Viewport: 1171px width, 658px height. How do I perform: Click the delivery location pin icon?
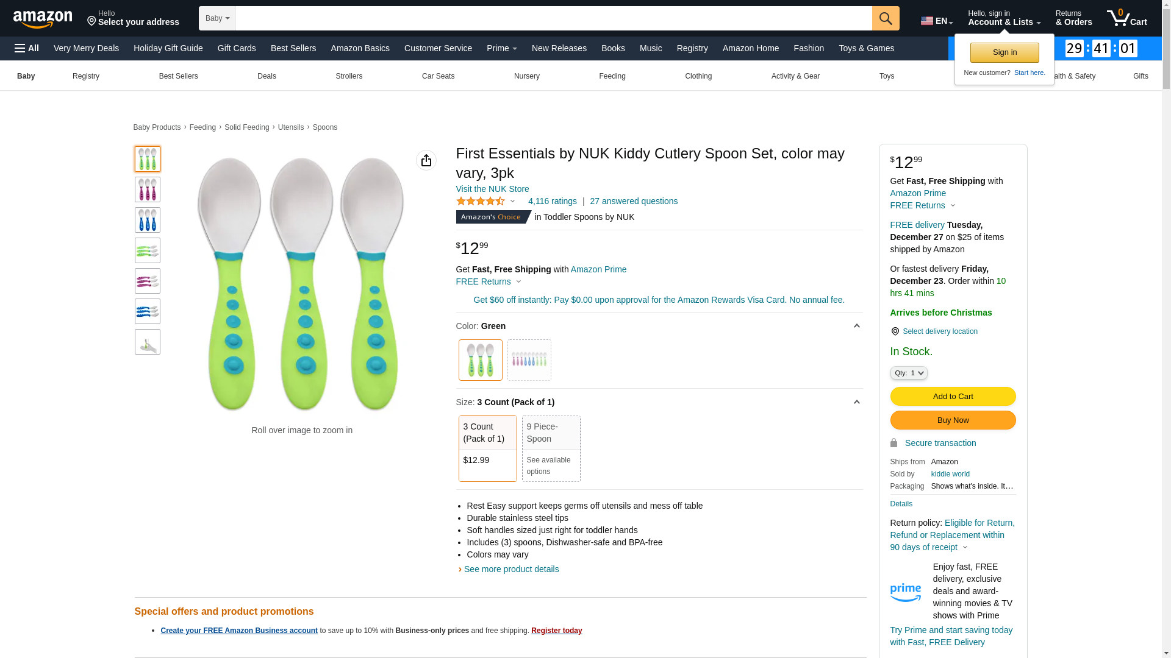click(895, 331)
